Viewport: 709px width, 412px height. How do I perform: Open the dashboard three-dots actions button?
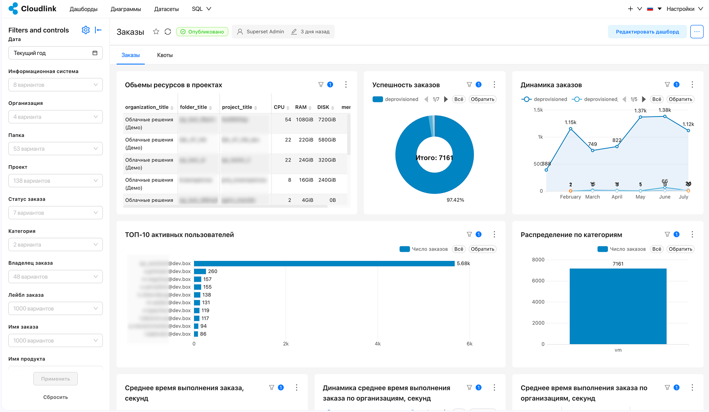697,32
